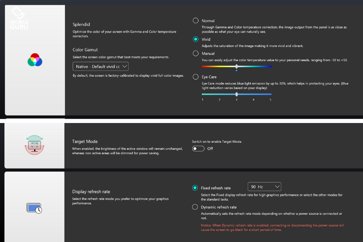Click the Splendid RGB color circles icon
The width and height of the screenshot is (363, 242).
35,60
